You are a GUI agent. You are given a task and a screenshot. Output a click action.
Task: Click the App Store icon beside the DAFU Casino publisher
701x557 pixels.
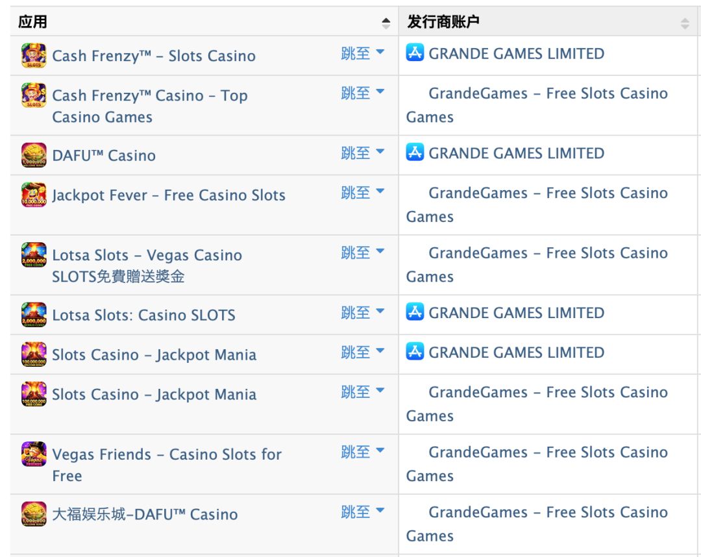[415, 153]
